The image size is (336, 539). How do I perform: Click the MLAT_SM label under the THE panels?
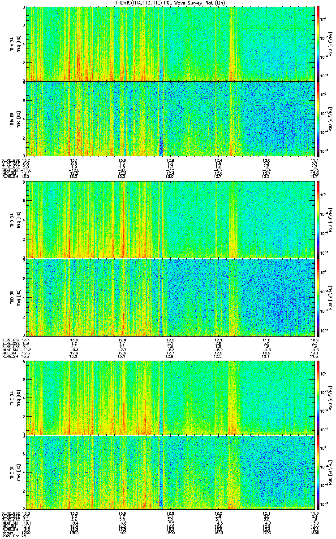pyautogui.click(x=10, y=523)
